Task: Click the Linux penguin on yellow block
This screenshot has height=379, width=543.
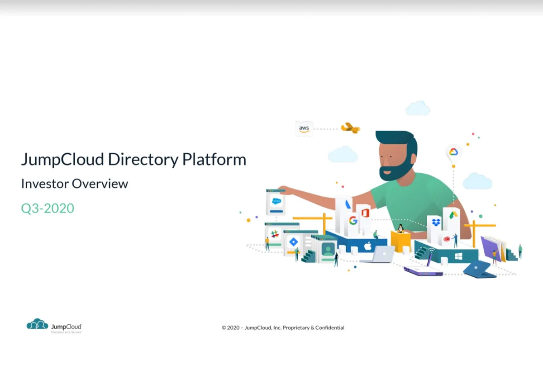Action: click(400, 228)
